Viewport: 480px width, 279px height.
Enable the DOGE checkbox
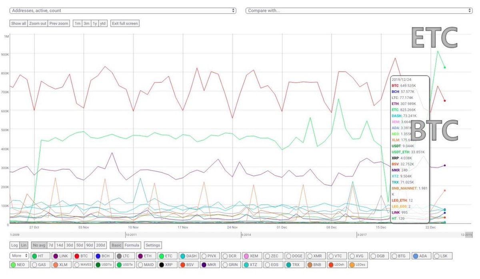(x=290, y=256)
